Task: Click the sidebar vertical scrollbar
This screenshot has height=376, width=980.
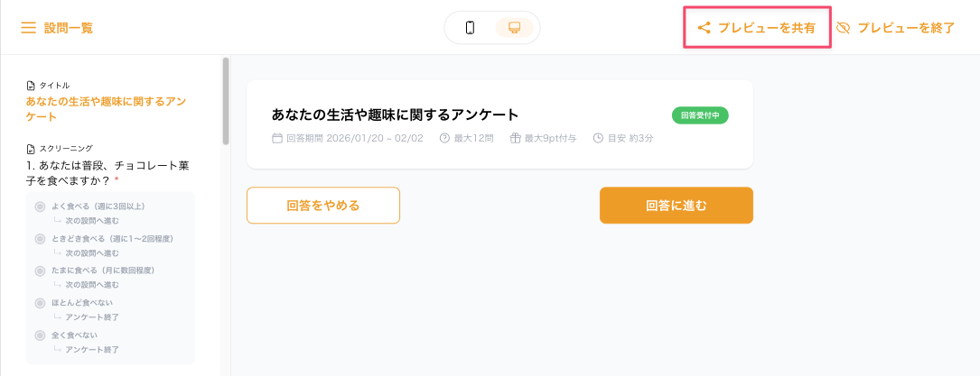Action: click(x=226, y=101)
